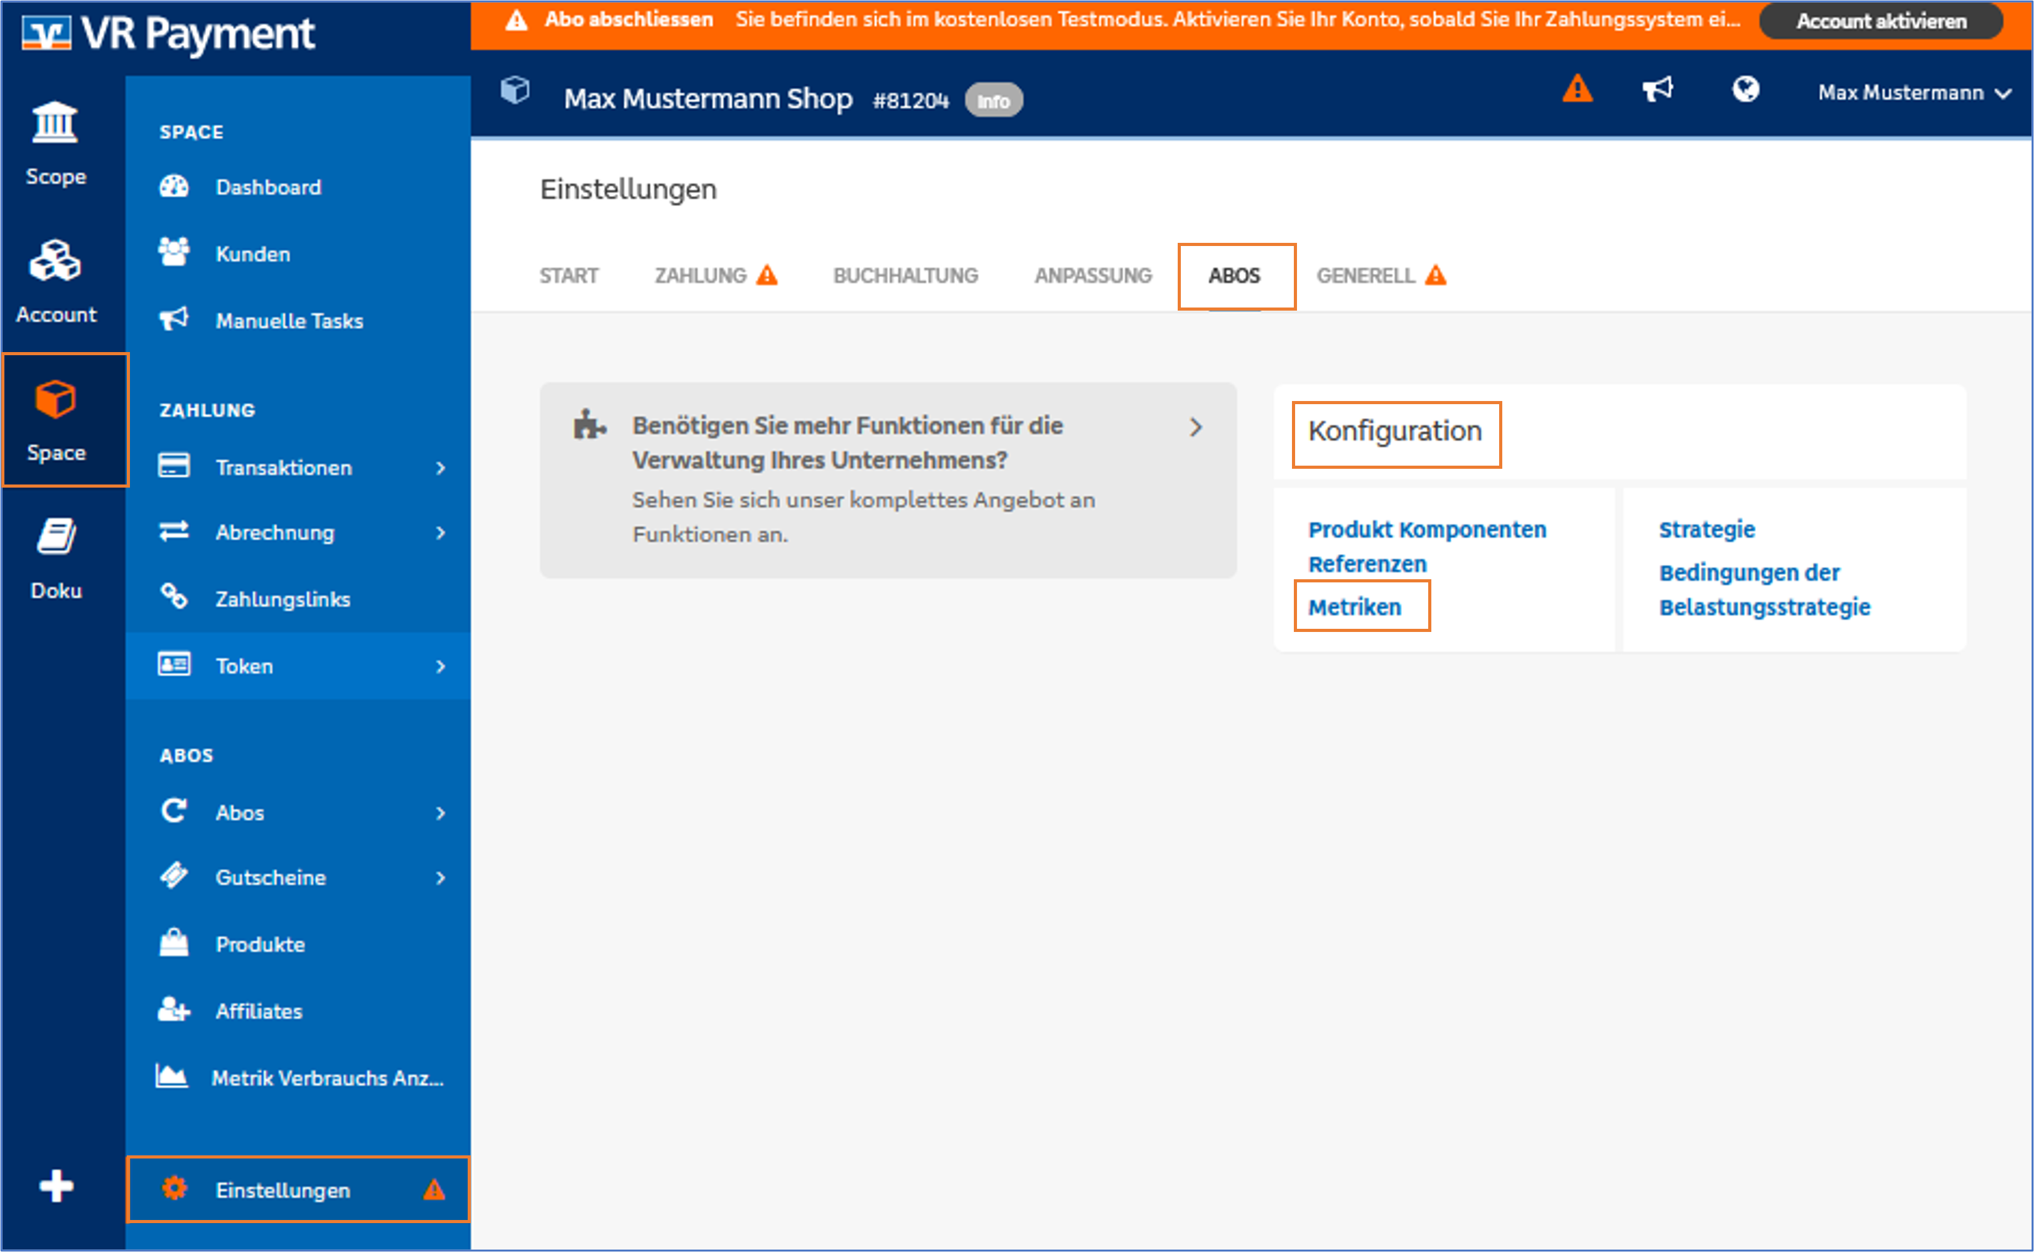The image size is (2034, 1252).
Task: Click the Abrechnung arrows icon
Action: (x=174, y=531)
